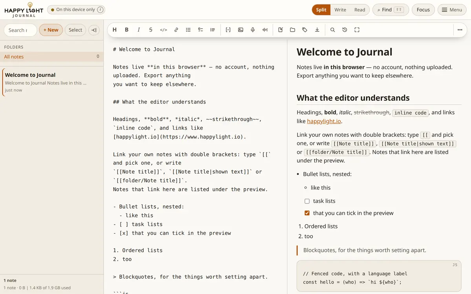Start voice recording with the microphone icon

pos(253,30)
